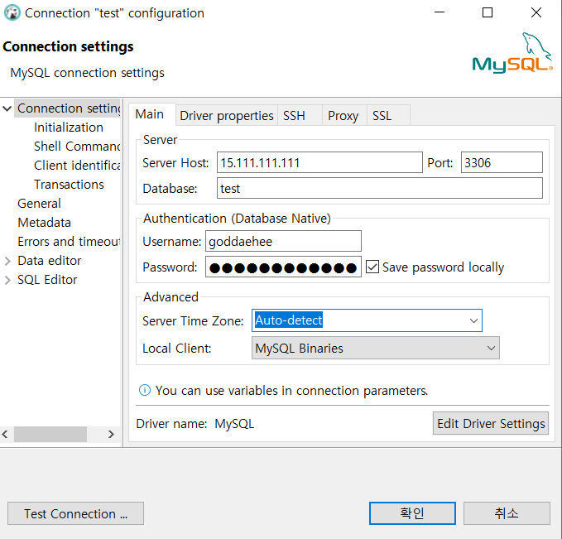Open Edit Driver Settings
562x539 pixels.
pos(491,424)
